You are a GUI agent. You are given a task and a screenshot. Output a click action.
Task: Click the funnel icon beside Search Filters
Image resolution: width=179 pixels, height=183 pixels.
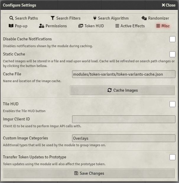(53, 18)
